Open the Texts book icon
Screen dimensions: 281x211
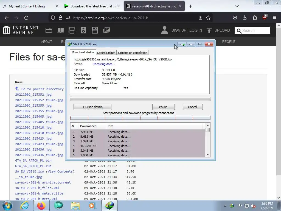pyautogui.click(x=60, y=30)
